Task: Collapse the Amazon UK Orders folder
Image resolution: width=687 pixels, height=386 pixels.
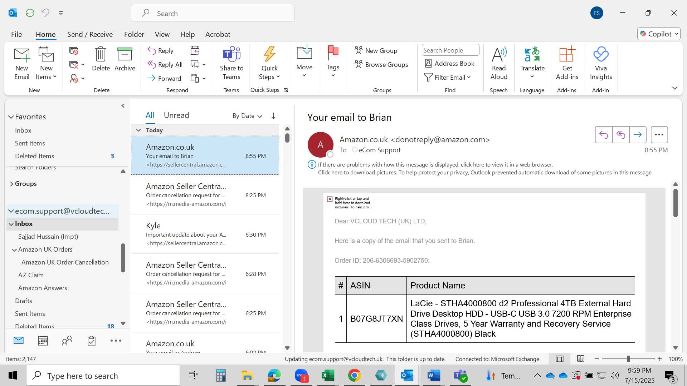Action: (14, 250)
